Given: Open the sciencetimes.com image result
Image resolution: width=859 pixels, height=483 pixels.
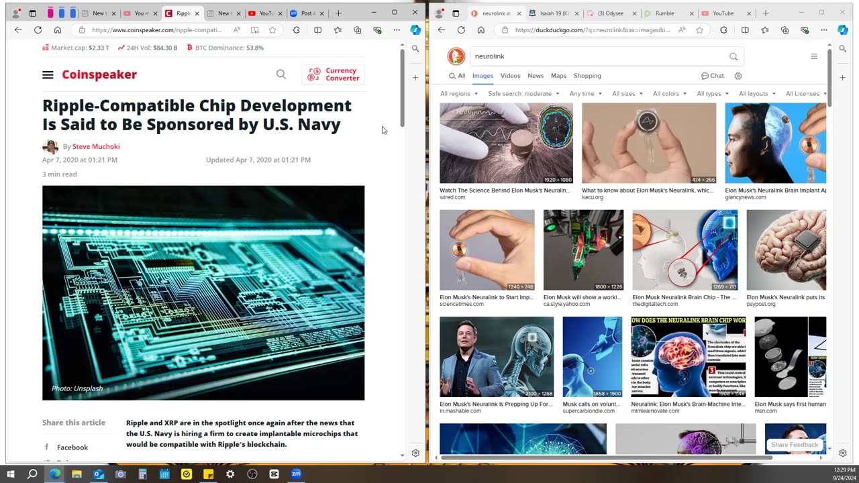Looking at the screenshot, I should pyautogui.click(x=487, y=250).
